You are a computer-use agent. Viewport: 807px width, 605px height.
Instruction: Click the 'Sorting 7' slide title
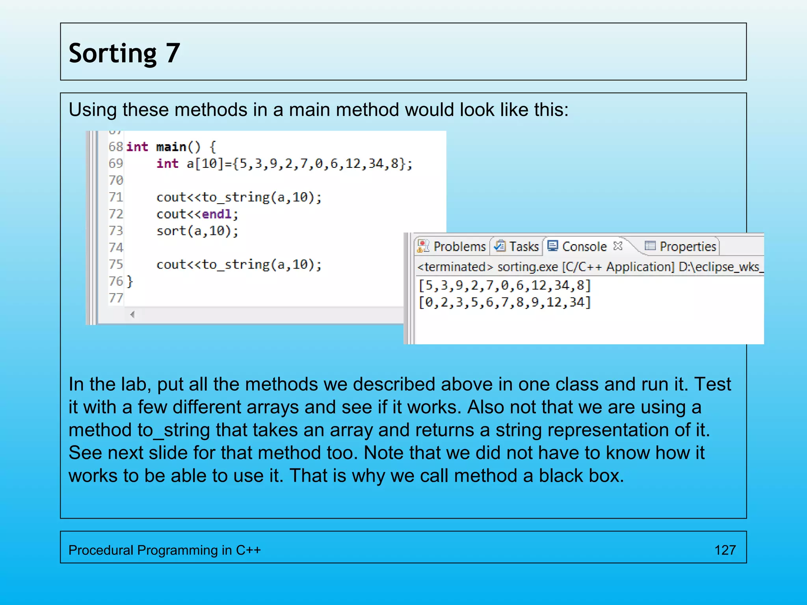coord(125,53)
